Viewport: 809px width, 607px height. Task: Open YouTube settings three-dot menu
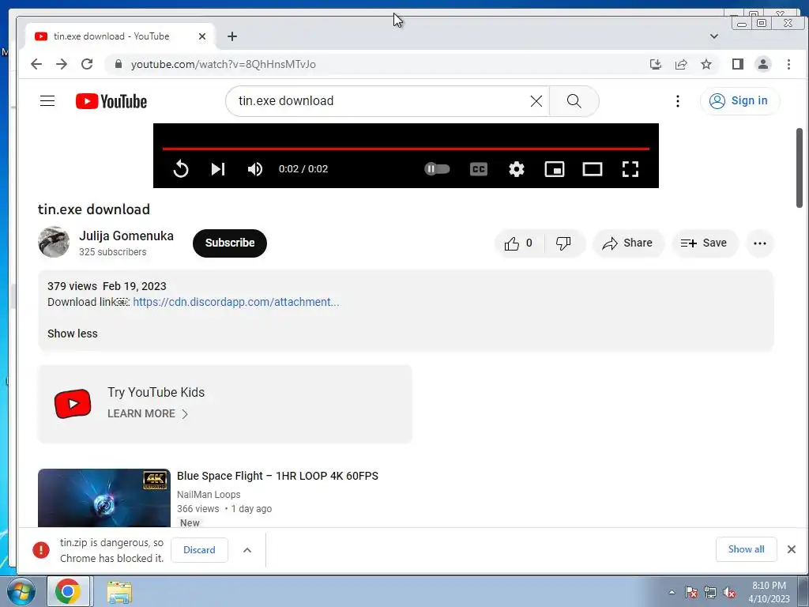point(677,101)
